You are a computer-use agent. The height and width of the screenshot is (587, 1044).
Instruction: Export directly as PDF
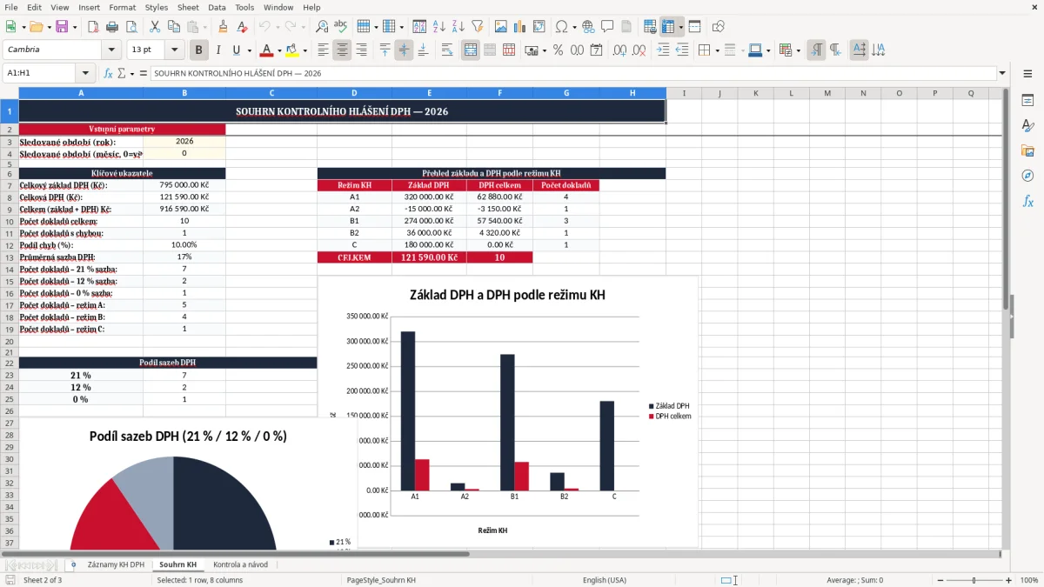94,27
